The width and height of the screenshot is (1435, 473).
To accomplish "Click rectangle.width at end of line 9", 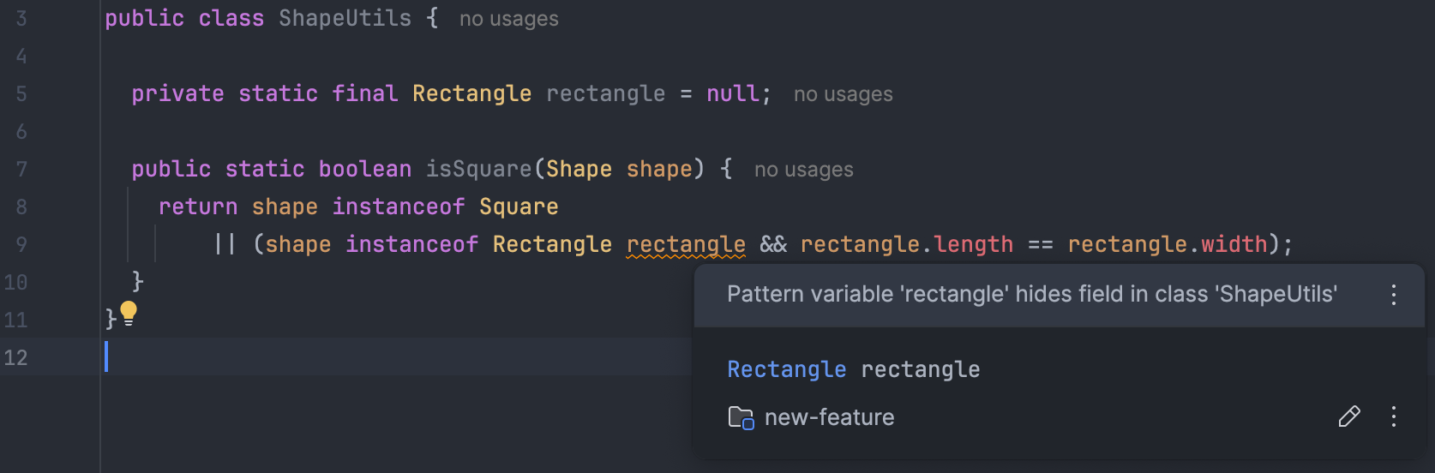I will coord(1167,244).
